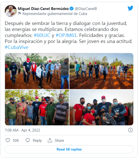
Task: Click the share upload arrow icon
Action: click(50, 141)
